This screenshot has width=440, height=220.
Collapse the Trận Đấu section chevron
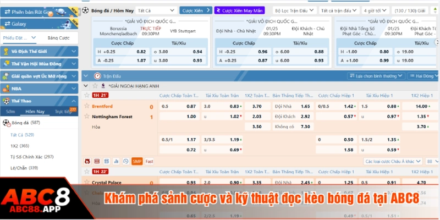coord(86,76)
